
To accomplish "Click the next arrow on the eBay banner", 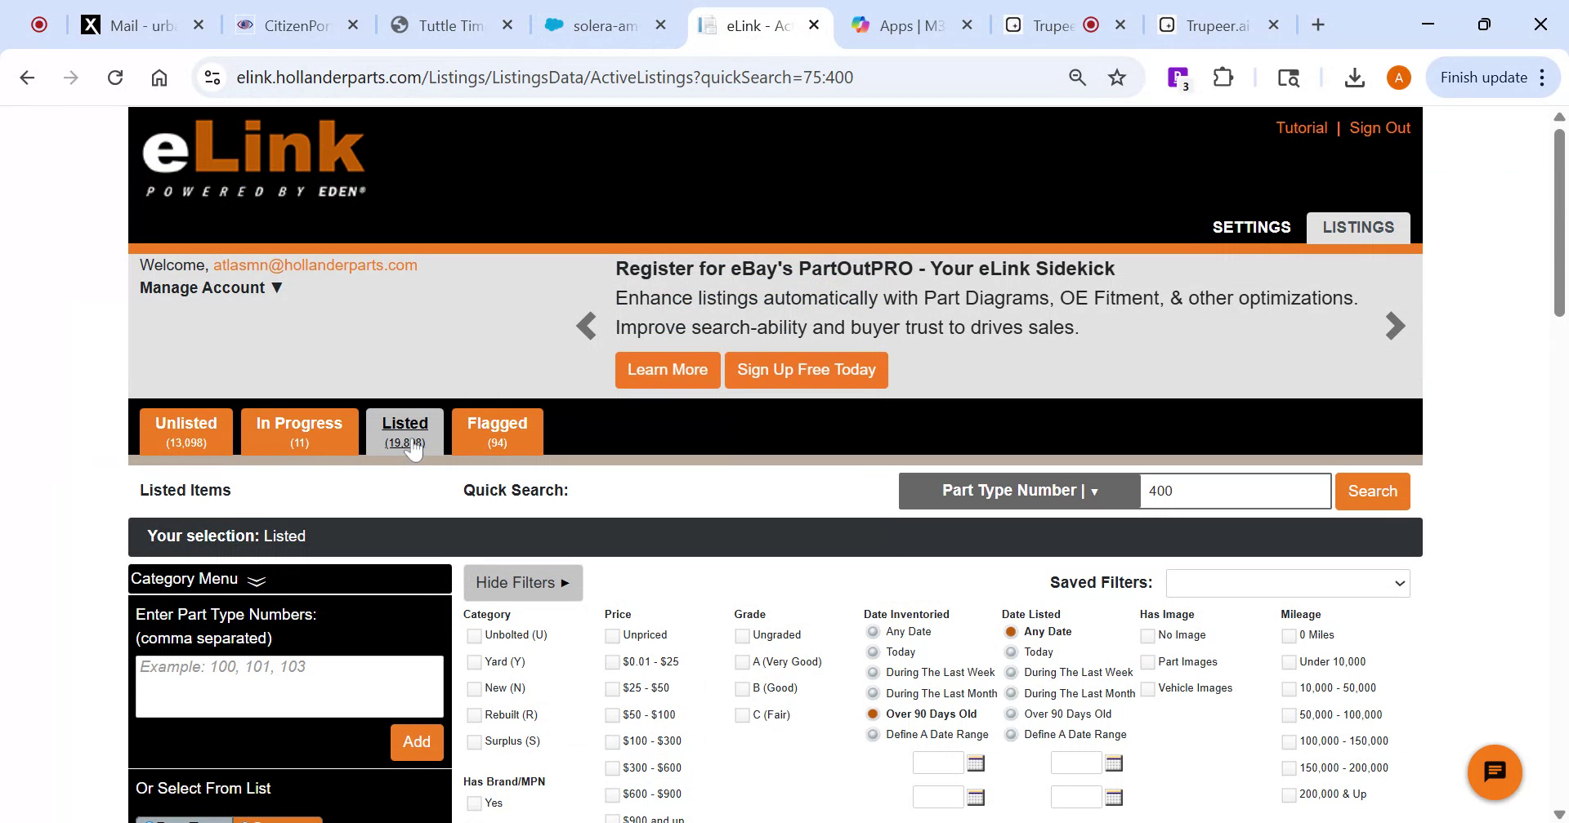I will [x=1395, y=326].
